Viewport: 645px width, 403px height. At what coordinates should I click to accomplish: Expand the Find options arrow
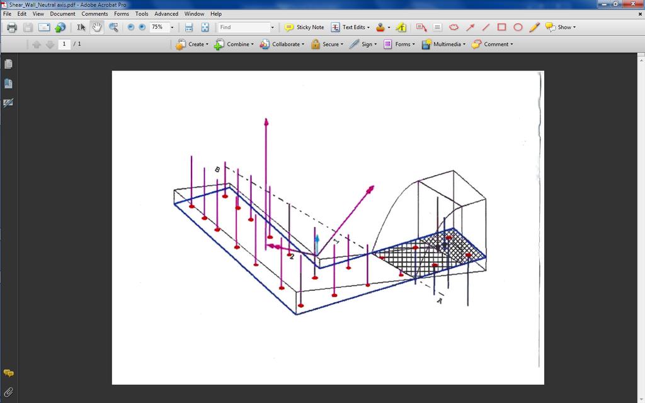272,28
